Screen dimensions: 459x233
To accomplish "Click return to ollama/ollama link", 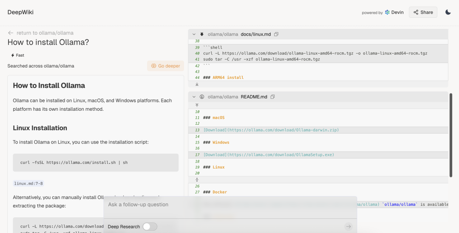I will 41,33.
